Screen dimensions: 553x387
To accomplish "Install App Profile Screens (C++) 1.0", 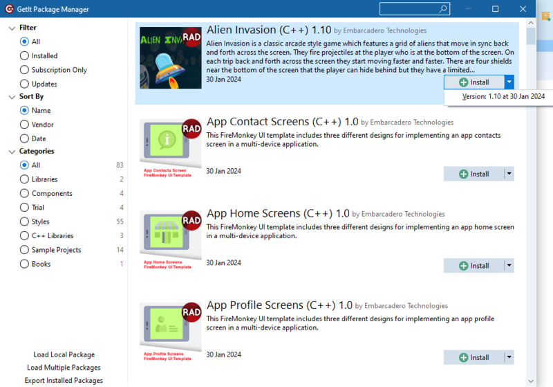I will [x=474, y=357].
